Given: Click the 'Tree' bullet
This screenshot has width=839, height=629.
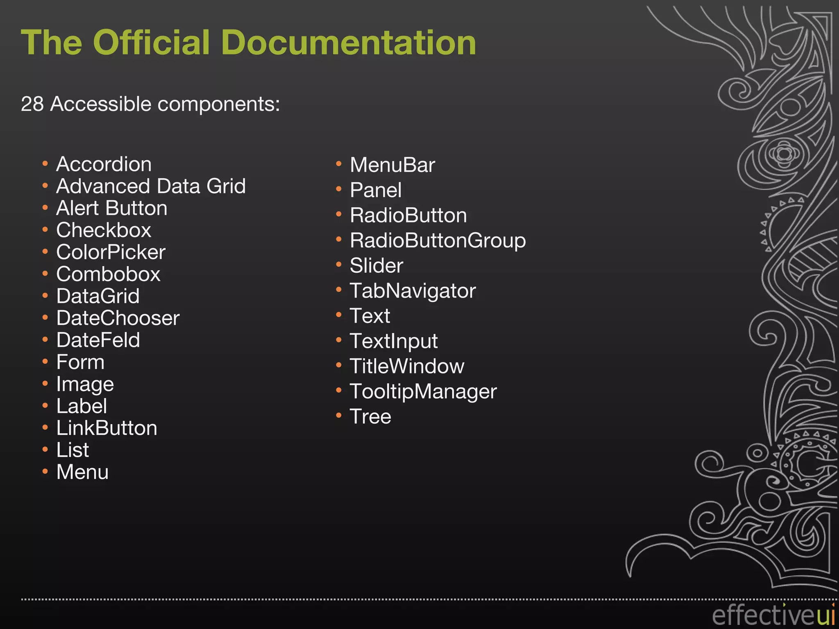Looking at the screenshot, I should (370, 417).
